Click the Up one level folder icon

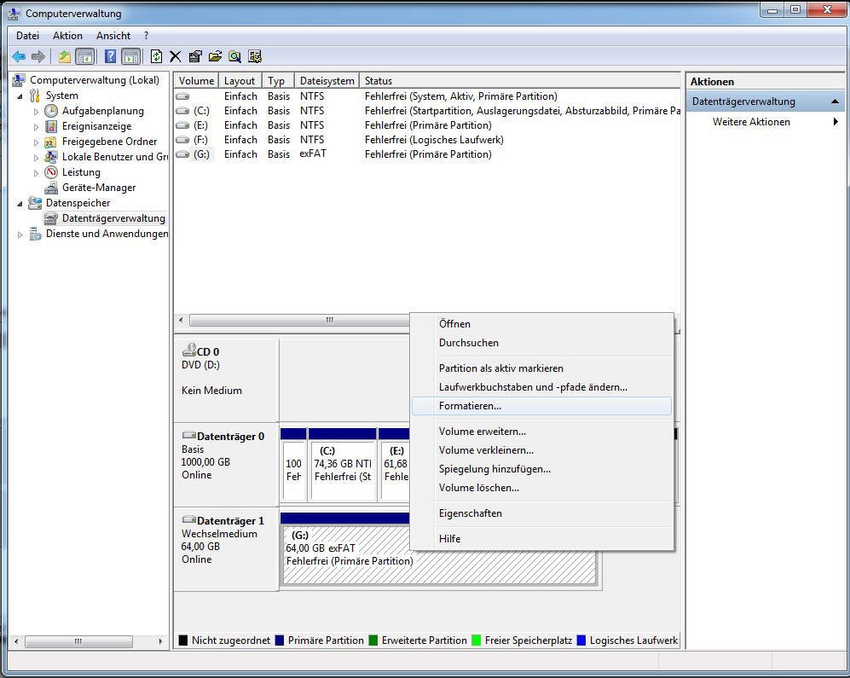[65, 57]
